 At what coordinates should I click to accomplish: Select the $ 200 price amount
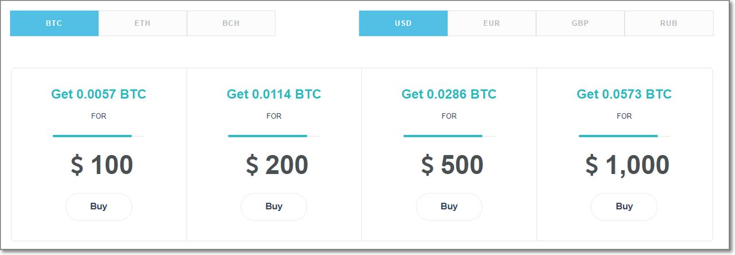[x=277, y=165]
